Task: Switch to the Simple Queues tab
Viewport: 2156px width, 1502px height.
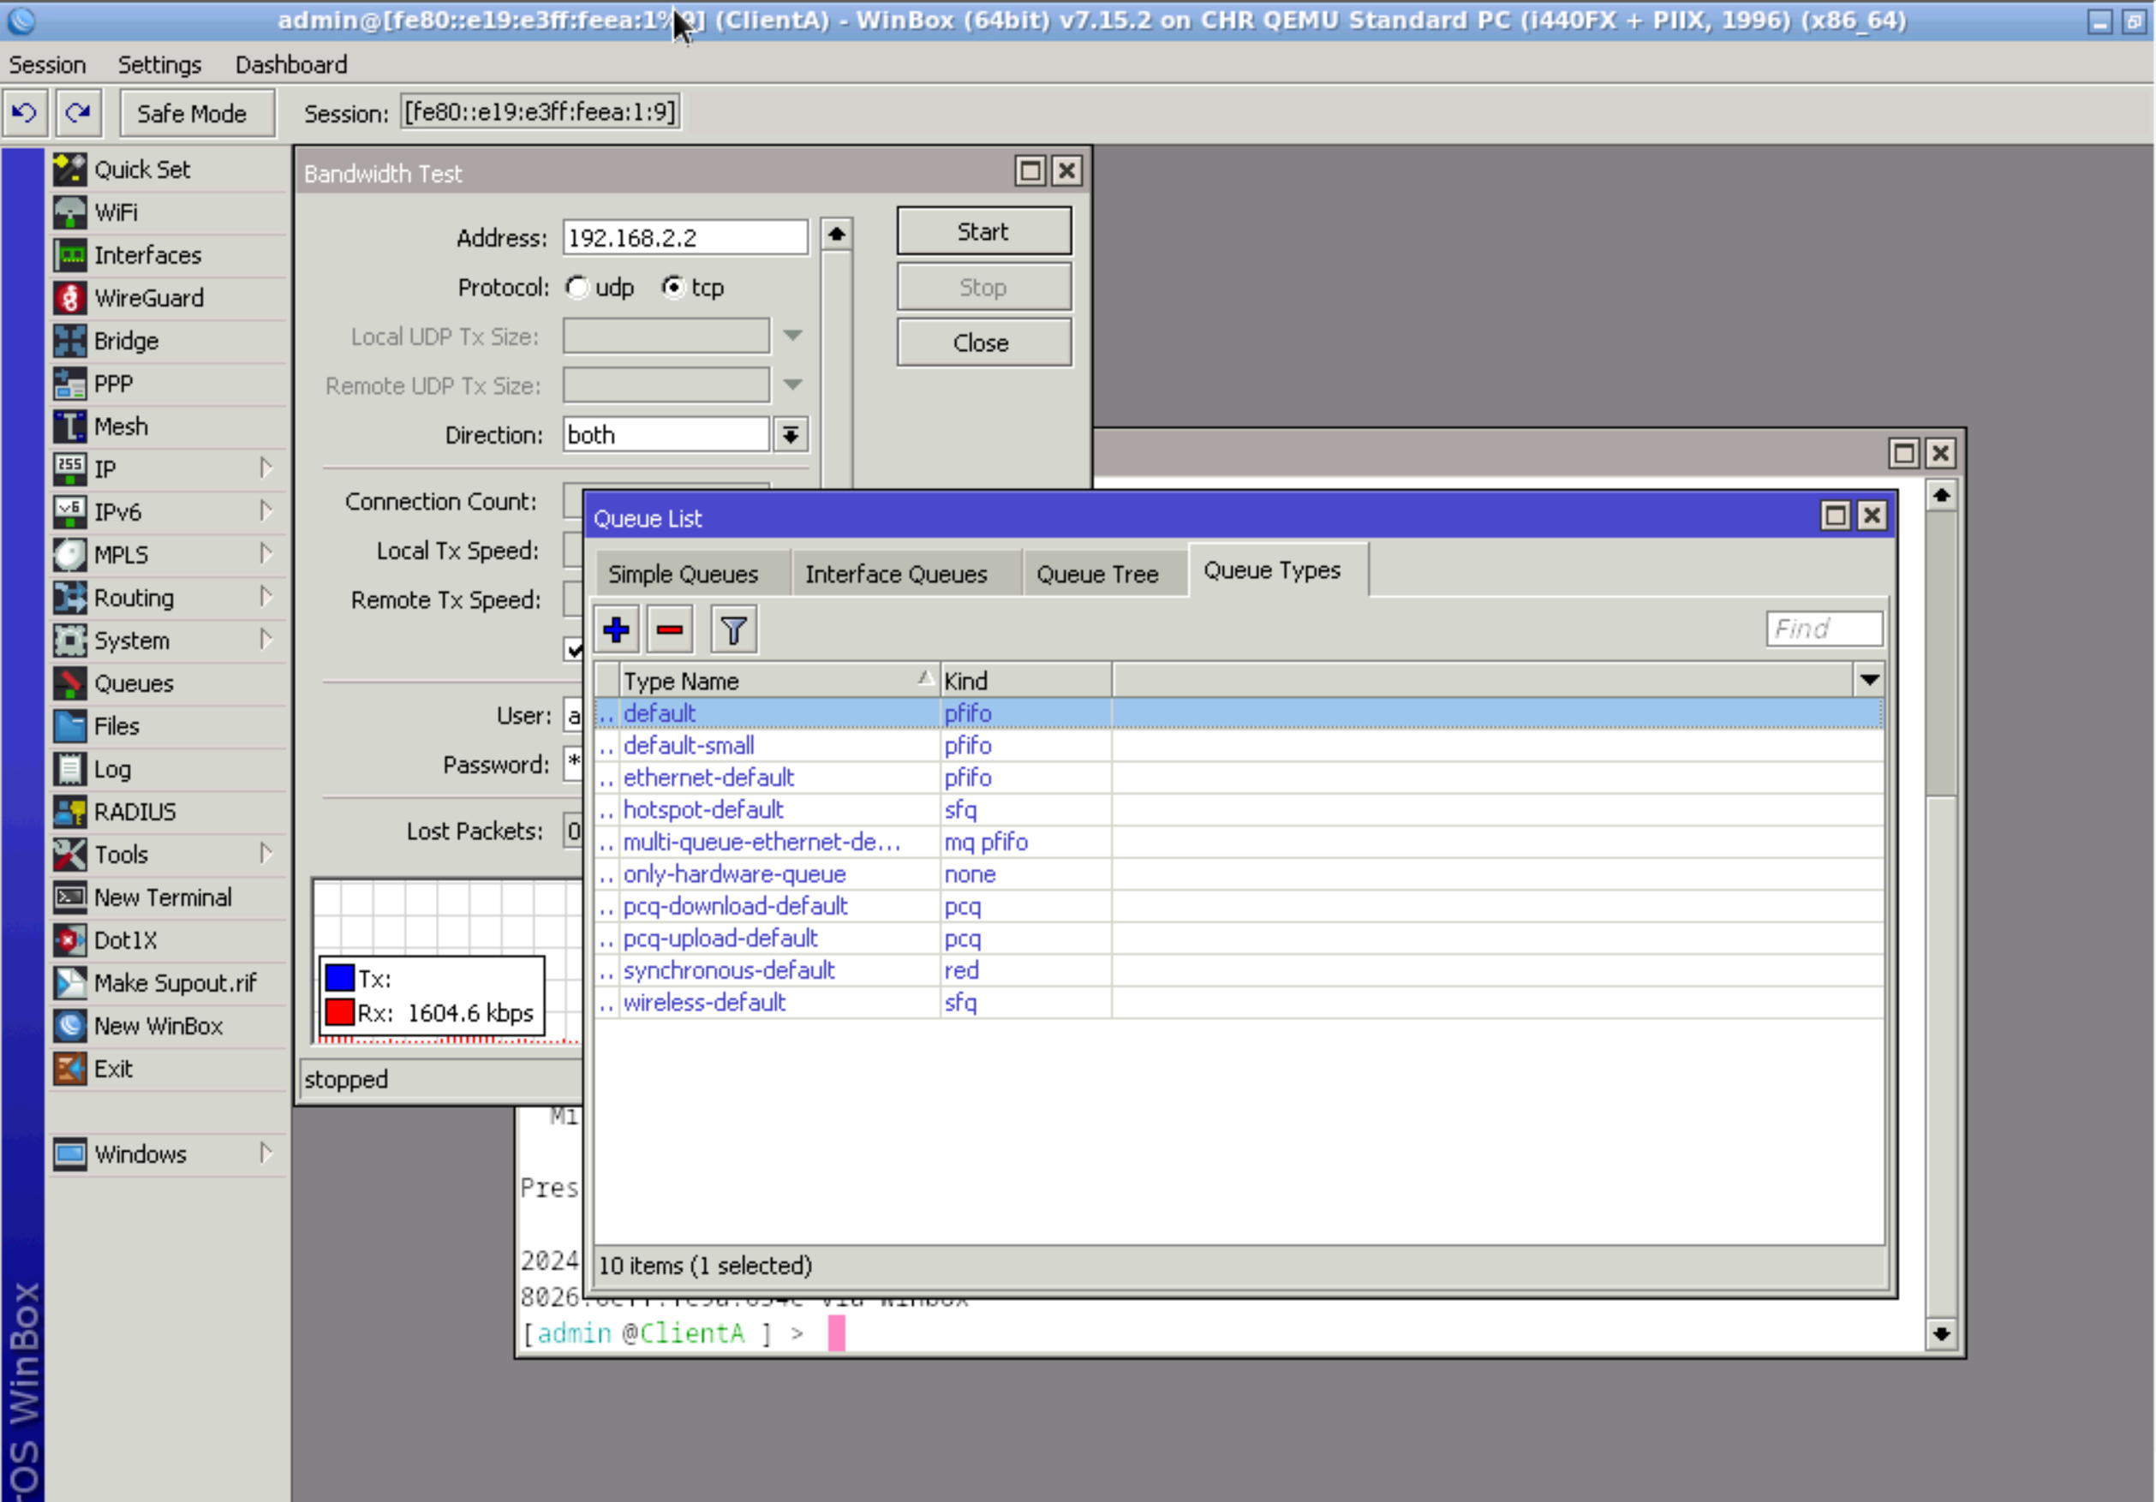Action: [x=683, y=574]
